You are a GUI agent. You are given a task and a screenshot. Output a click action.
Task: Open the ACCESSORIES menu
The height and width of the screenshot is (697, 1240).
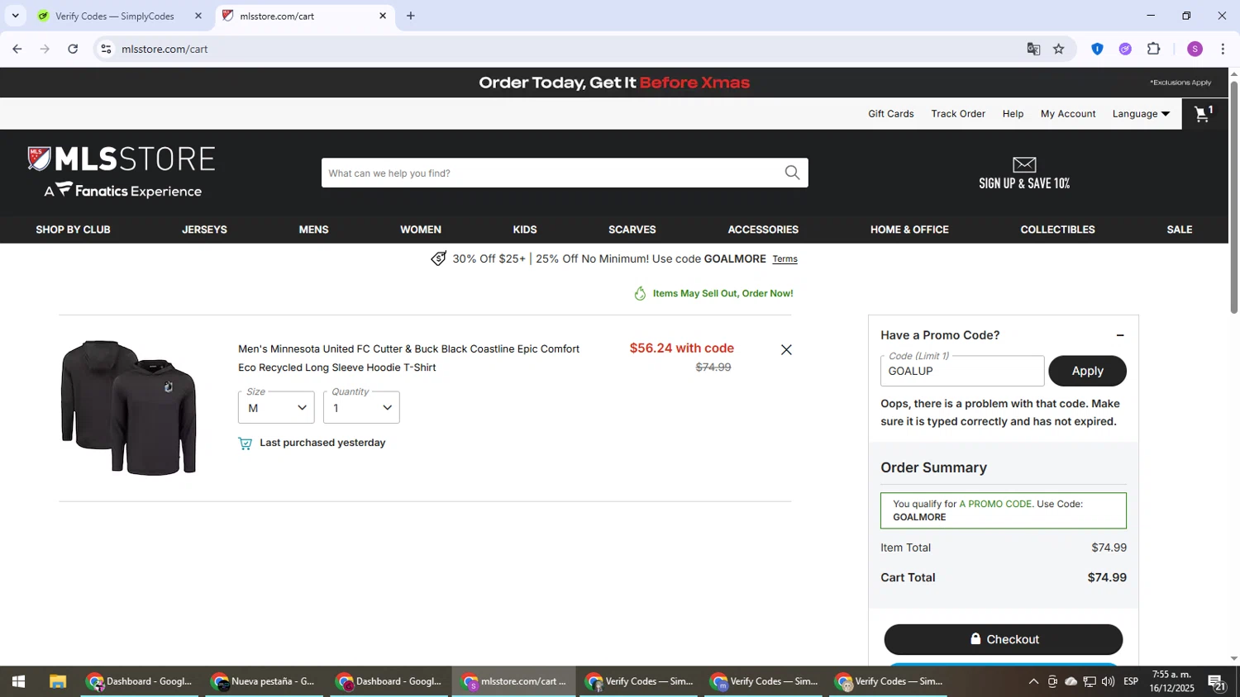(763, 230)
